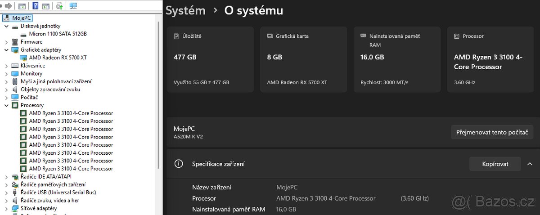Click the '3.60 GHz' text on Procesor card

pyautogui.click(x=464, y=82)
